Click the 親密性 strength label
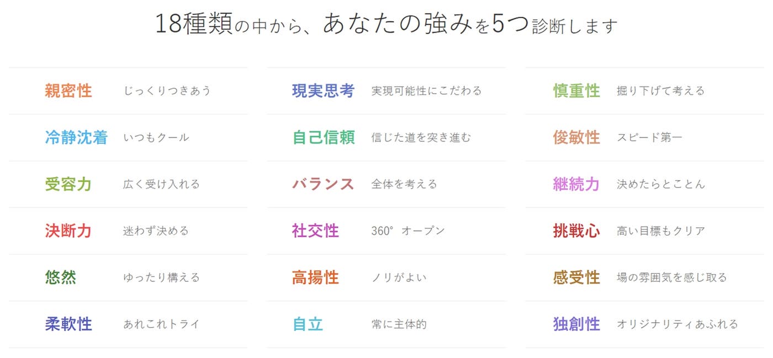Viewport: 773px width, 358px height. click(68, 91)
